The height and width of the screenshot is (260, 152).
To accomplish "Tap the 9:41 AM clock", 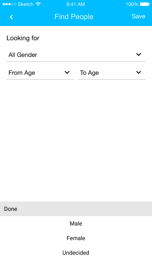I will [76, 4].
